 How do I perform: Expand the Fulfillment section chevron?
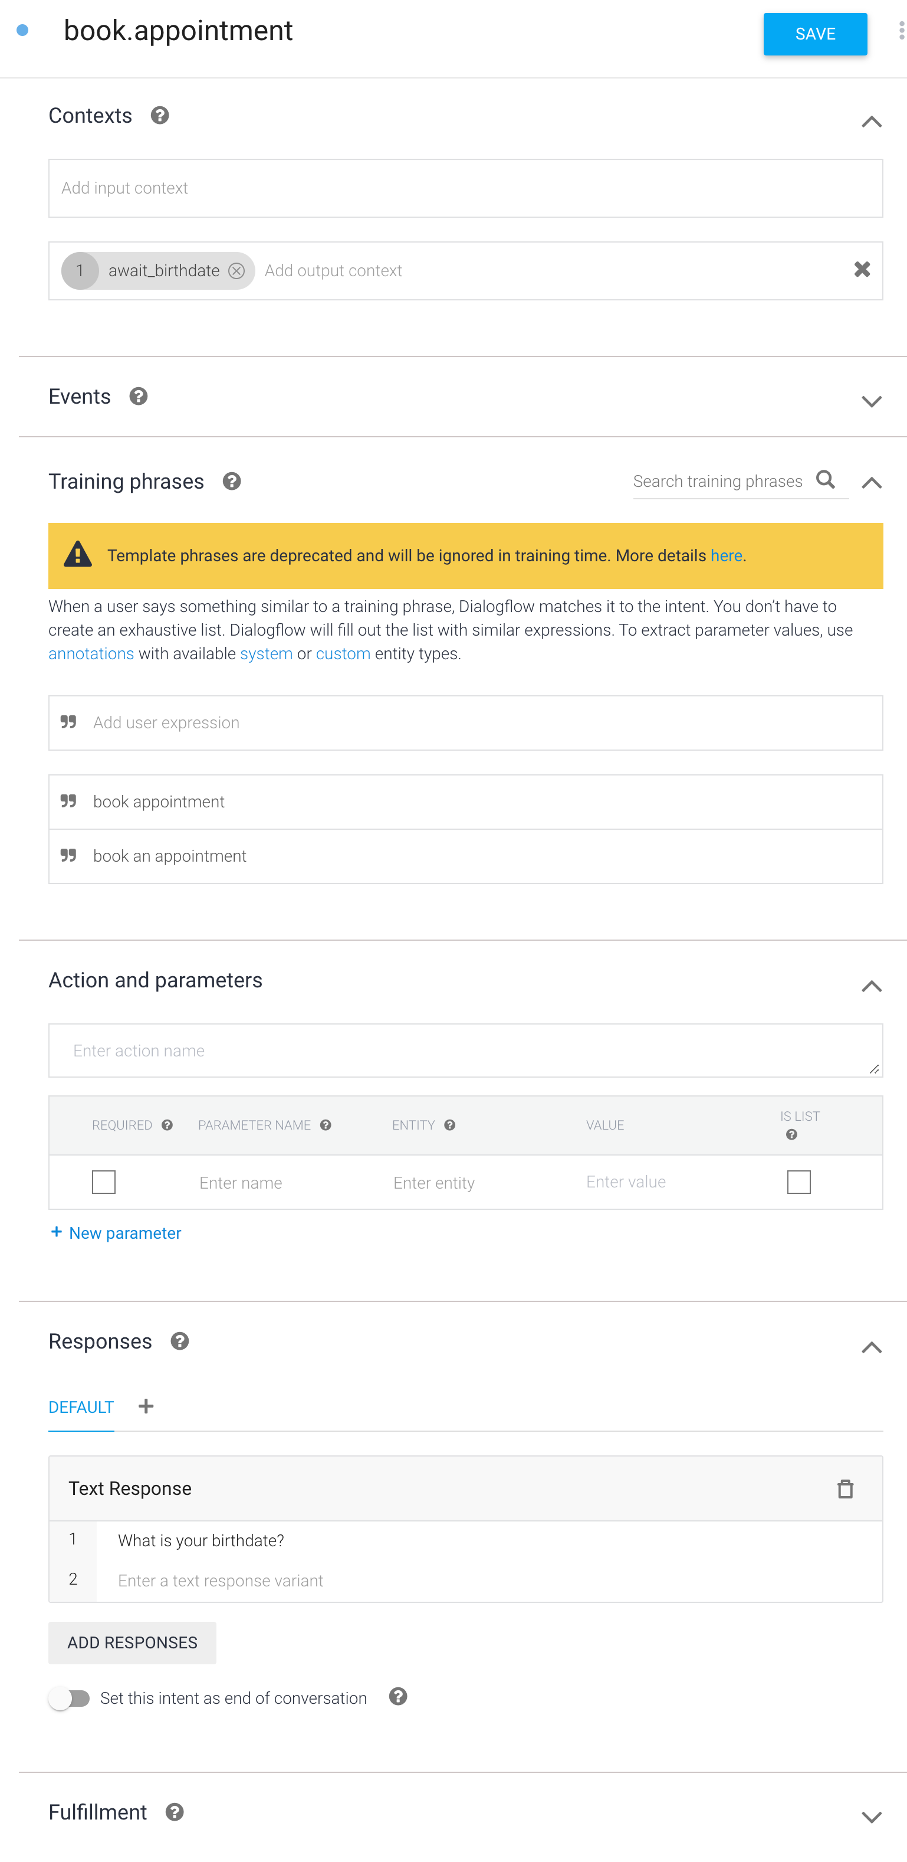tap(872, 1817)
